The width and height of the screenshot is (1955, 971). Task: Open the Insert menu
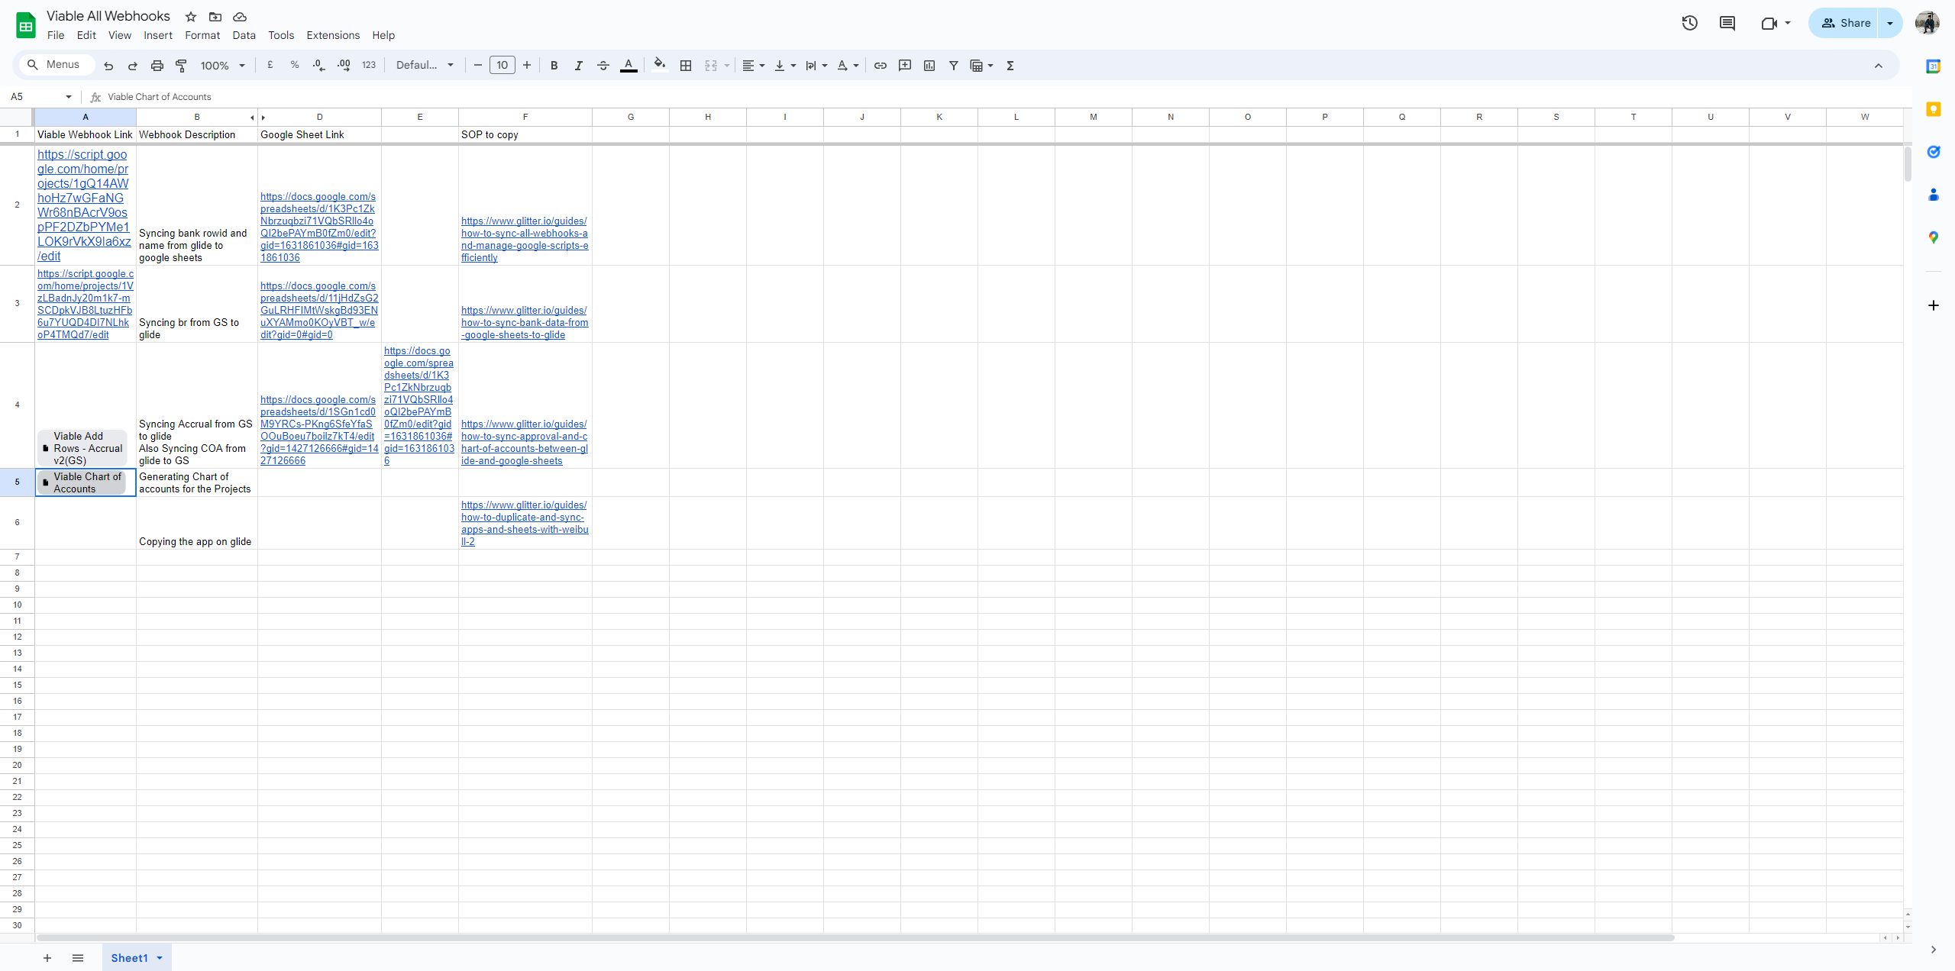[158, 35]
